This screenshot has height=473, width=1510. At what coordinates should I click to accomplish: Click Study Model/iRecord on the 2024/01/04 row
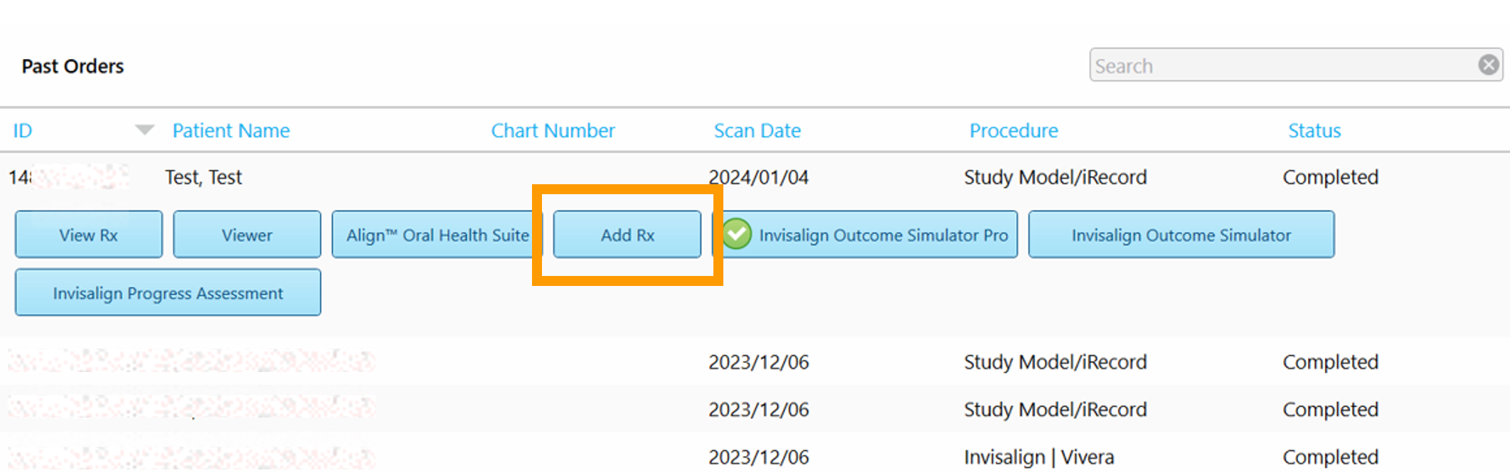1056,177
